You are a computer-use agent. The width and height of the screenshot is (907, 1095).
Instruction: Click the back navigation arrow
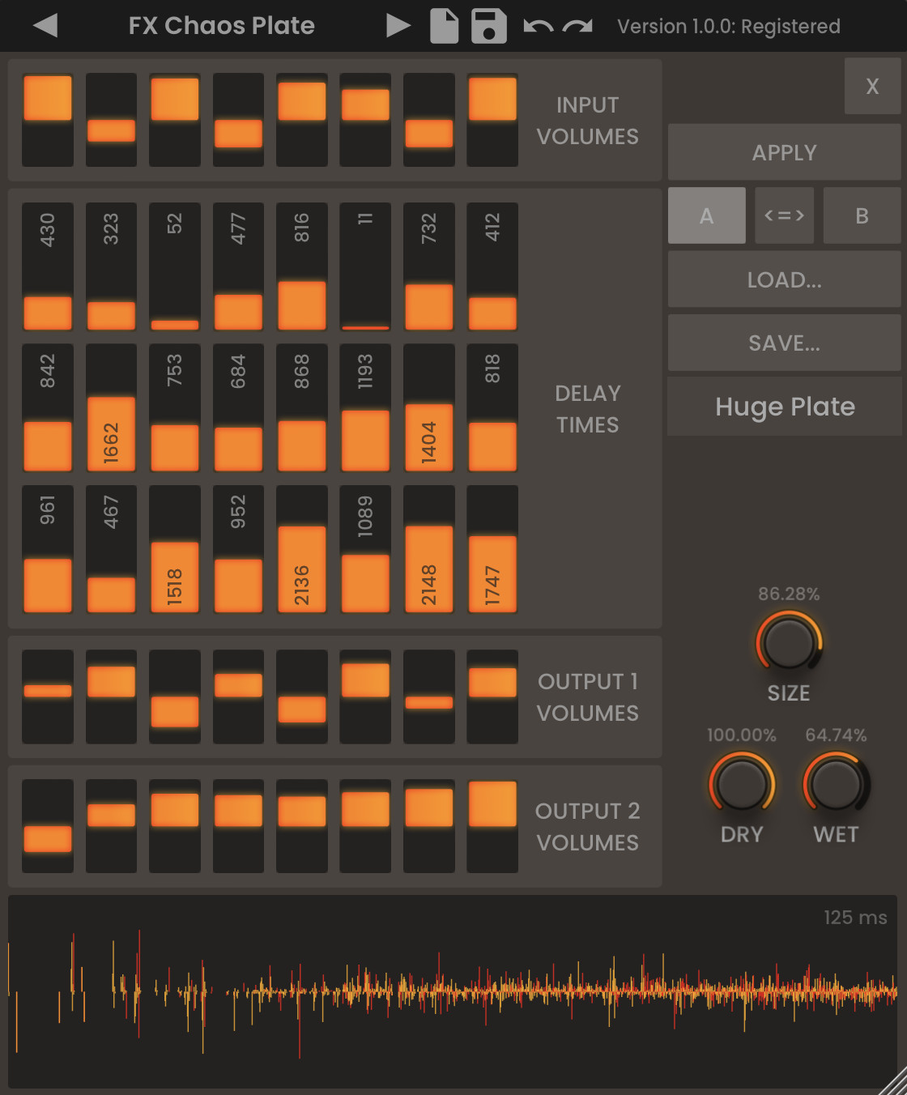click(46, 25)
